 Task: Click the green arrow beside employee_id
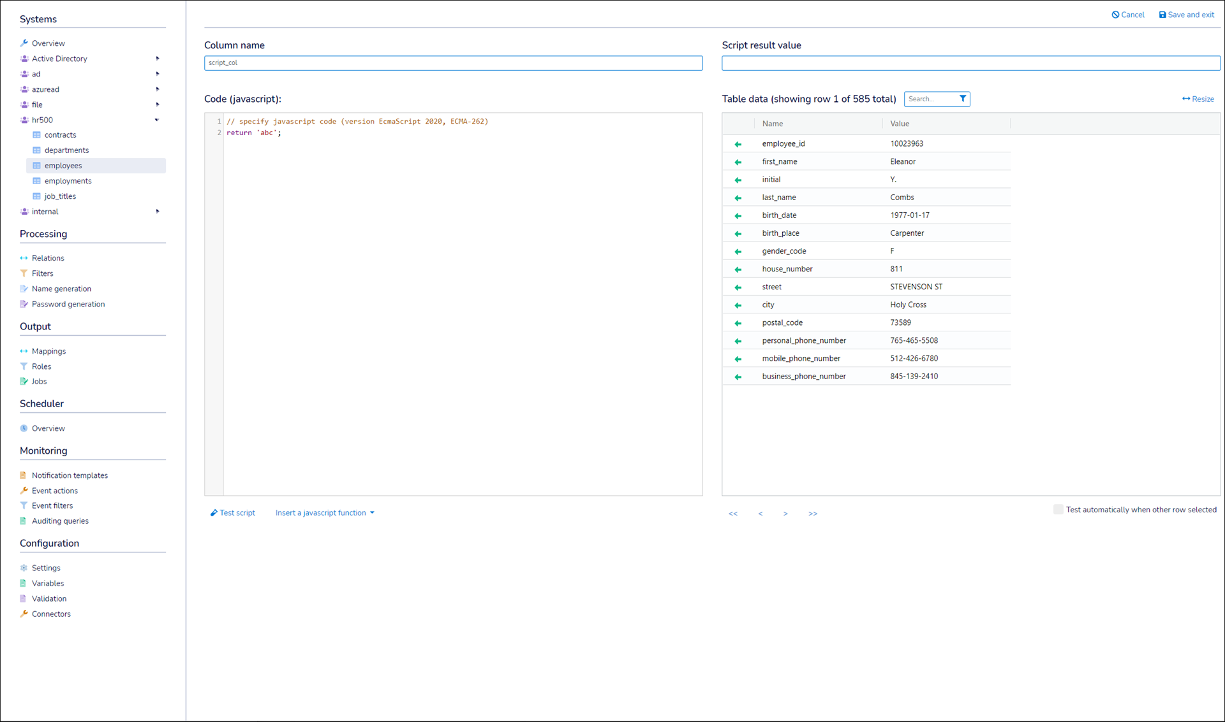[x=738, y=144]
